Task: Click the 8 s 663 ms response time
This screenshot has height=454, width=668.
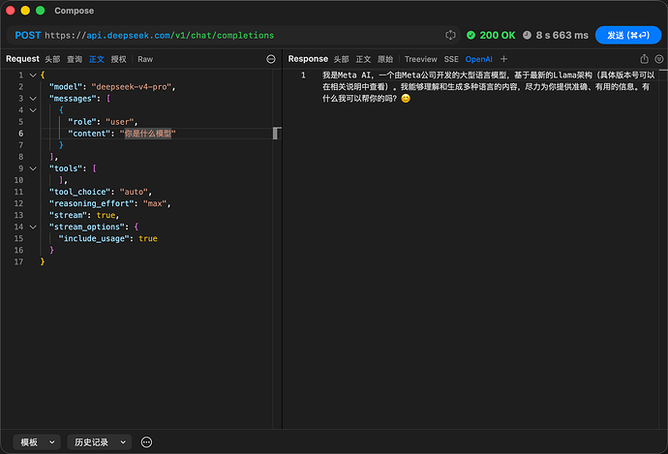Action: [562, 36]
